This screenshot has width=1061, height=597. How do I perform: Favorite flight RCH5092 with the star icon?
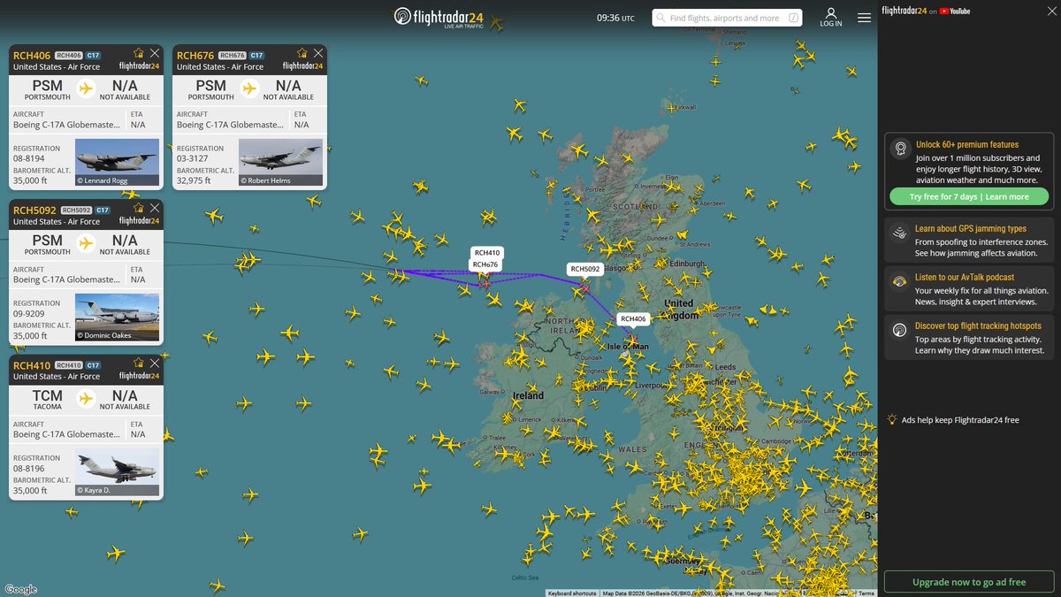(x=138, y=208)
